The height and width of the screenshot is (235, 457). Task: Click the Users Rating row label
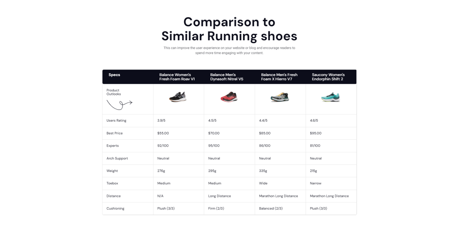pos(116,121)
